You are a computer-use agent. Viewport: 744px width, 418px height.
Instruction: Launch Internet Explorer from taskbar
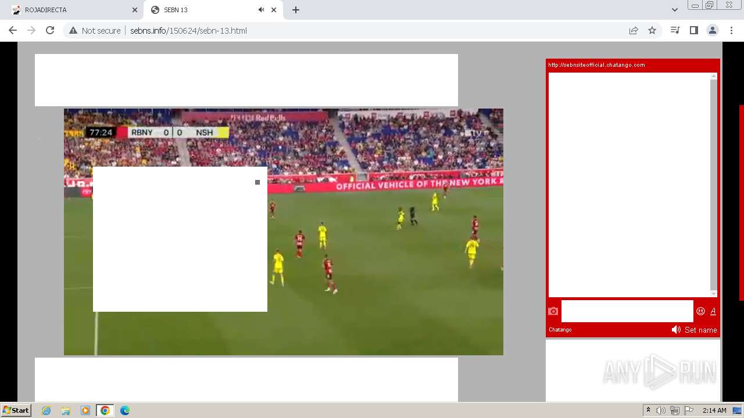[x=46, y=410]
